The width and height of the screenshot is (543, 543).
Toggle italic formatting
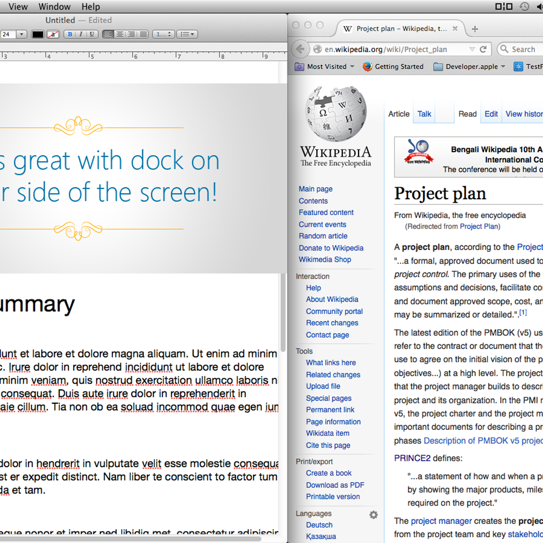(x=81, y=34)
